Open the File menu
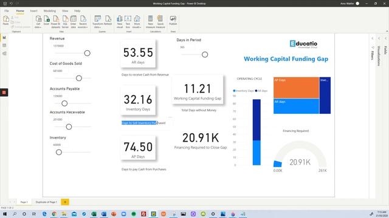The width and height of the screenshot is (389, 218). click(x=7, y=11)
